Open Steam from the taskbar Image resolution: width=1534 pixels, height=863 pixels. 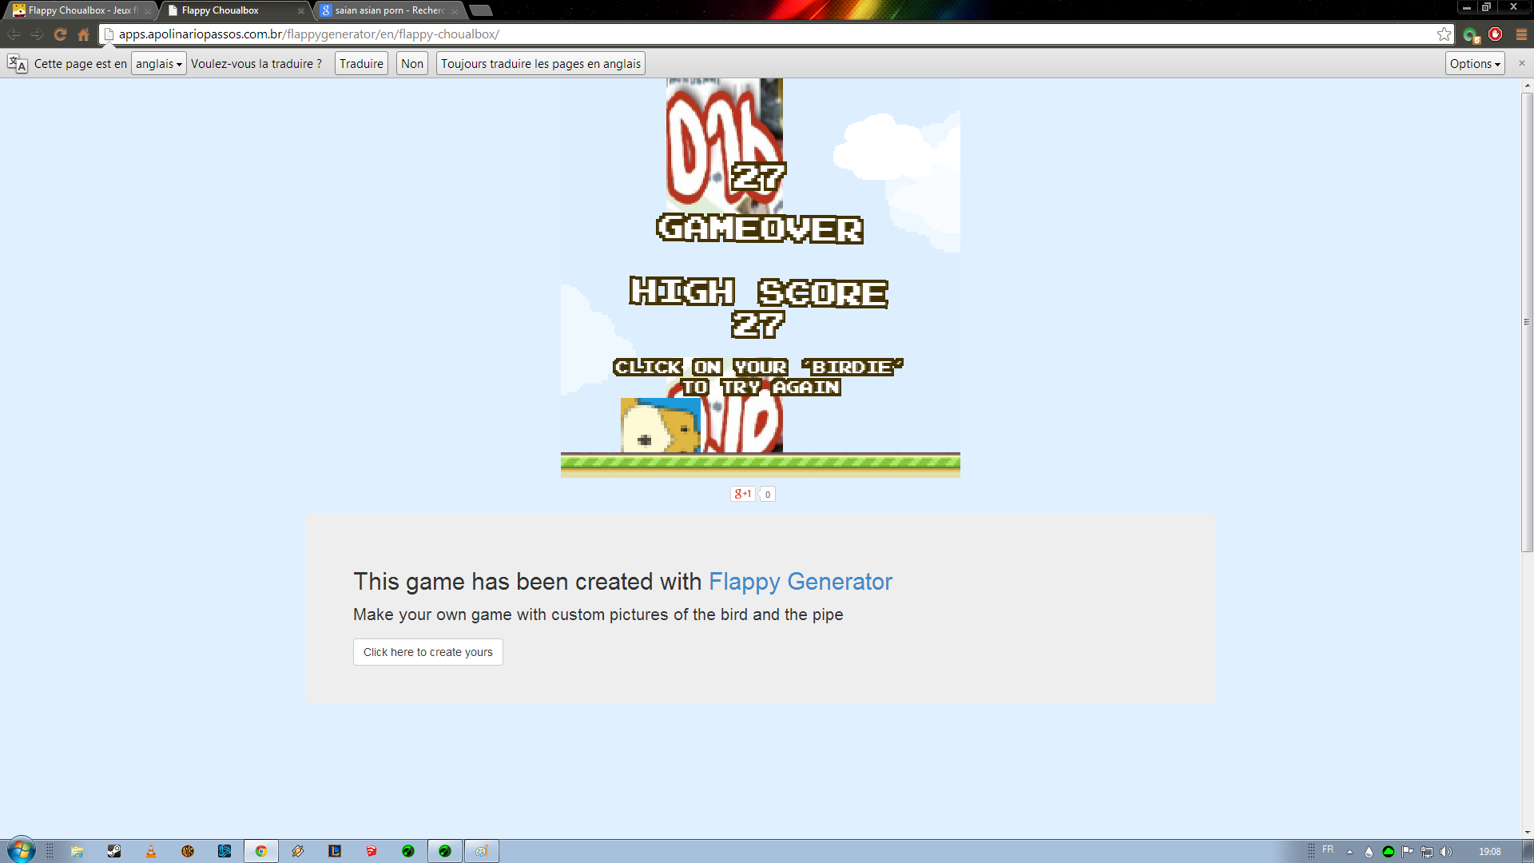click(x=114, y=851)
